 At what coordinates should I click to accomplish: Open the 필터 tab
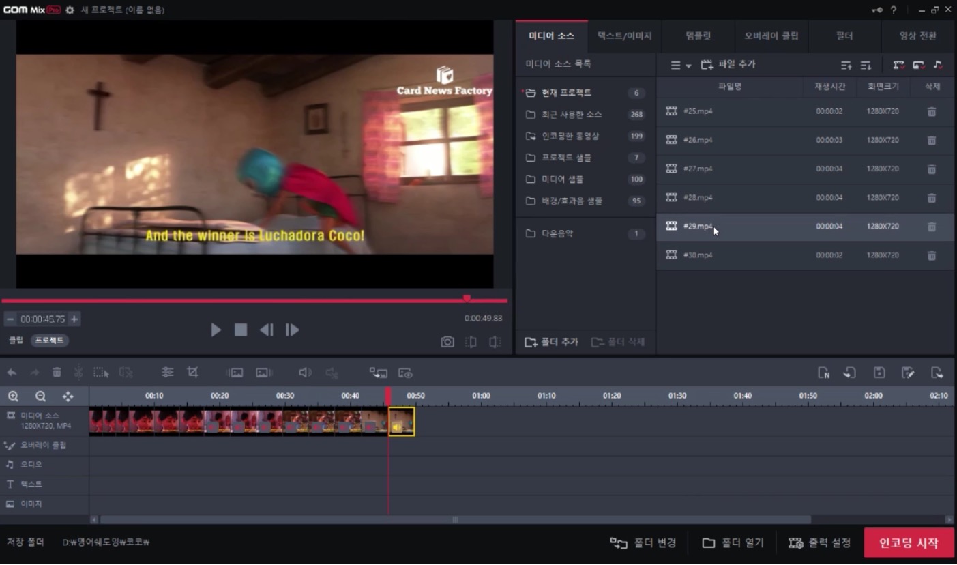click(844, 36)
